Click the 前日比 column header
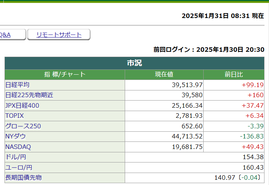The width and height of the screenshot is (269, 185). pos(234,74)
